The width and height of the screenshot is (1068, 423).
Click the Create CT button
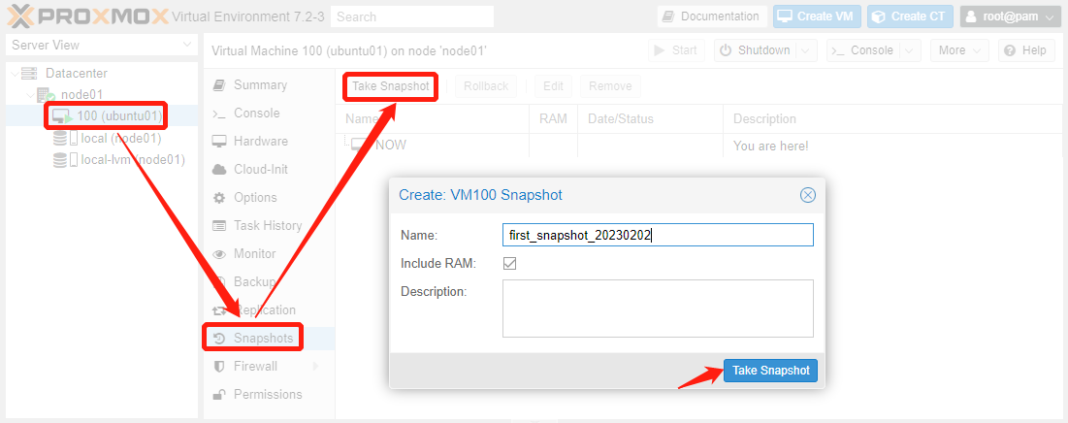(x=910, y=16)
